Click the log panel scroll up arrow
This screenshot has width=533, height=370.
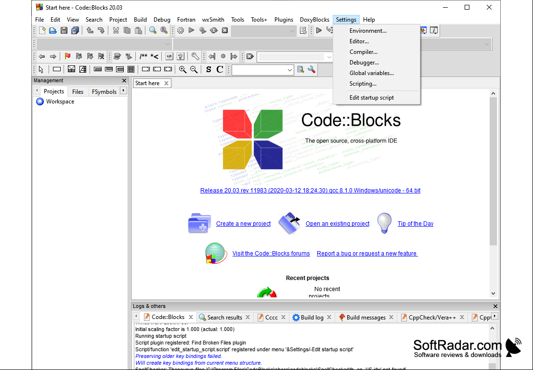click(x=492, y=328)
